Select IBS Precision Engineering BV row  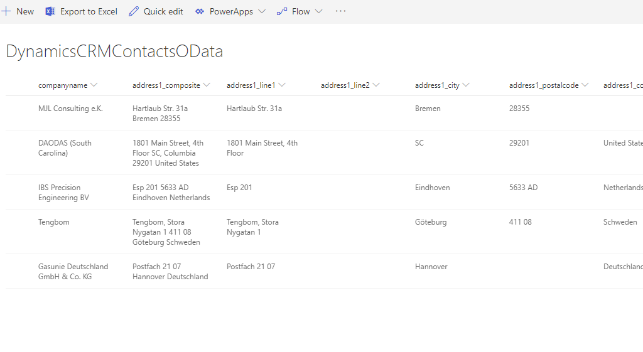pos(63,193)
